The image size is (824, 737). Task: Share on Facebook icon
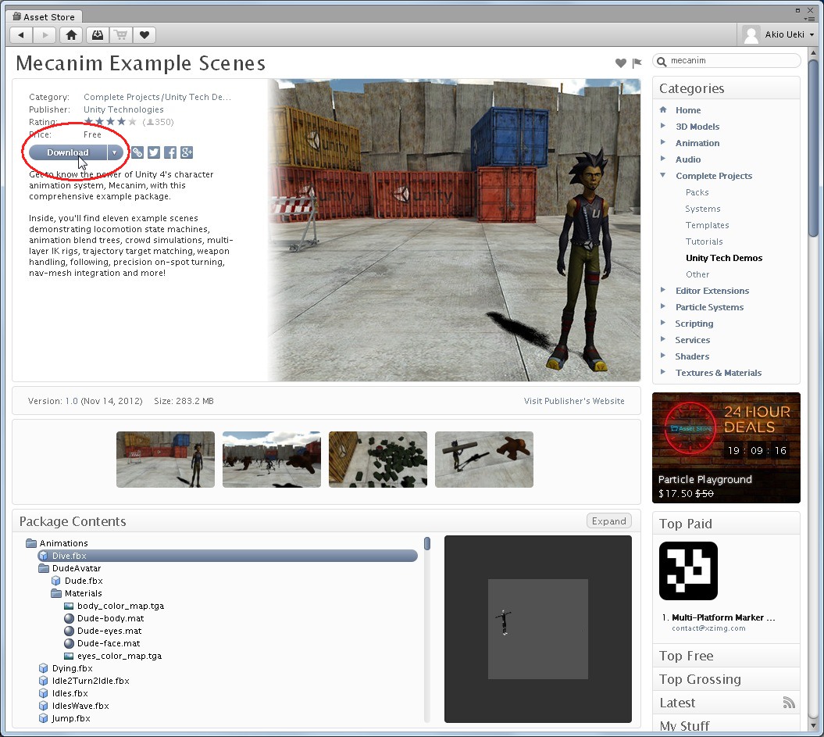click(169, 152)
